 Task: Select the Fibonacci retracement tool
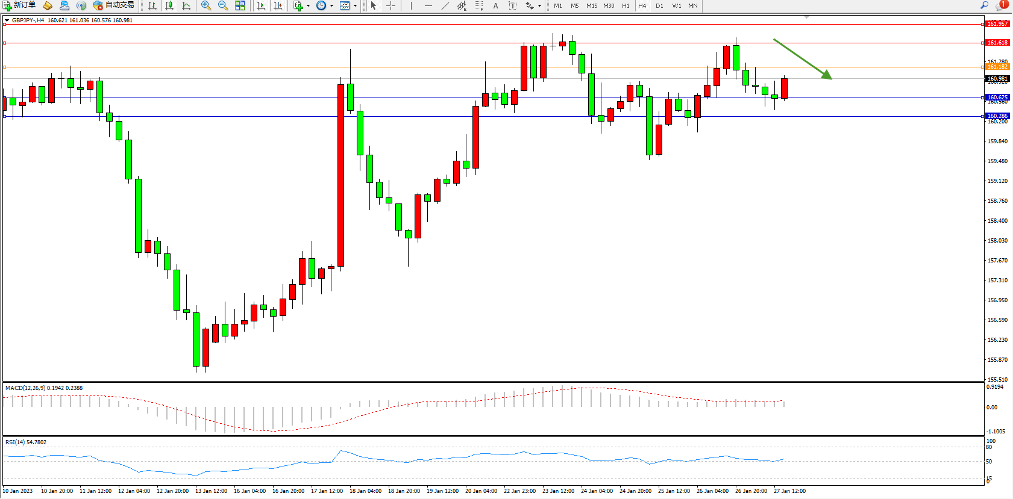(478, 5)
